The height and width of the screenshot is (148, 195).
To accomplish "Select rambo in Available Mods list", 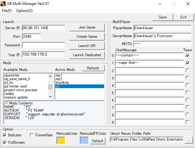I will coord(9,94).
